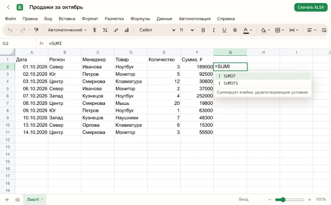Open the Файл menu

click(x=10, y=19)
